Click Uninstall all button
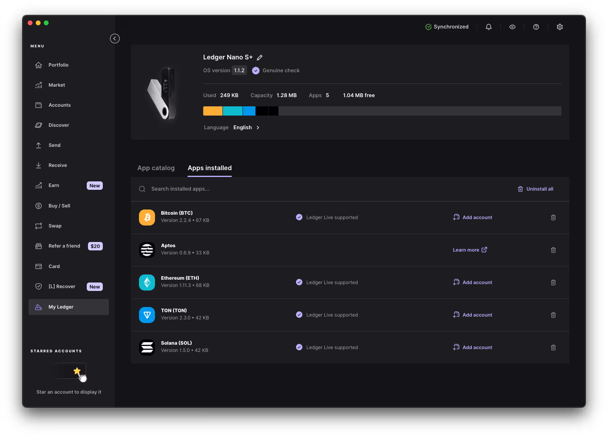 [535, 189]
